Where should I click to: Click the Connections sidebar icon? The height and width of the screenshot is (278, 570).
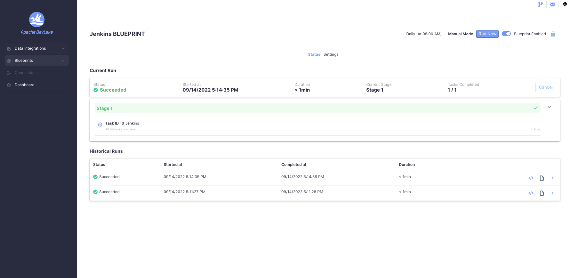[9, 73]
